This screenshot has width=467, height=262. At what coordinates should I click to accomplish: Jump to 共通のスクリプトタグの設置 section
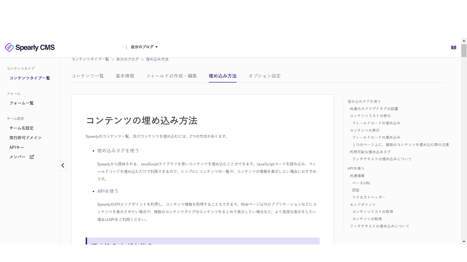[x=374, y=109]
